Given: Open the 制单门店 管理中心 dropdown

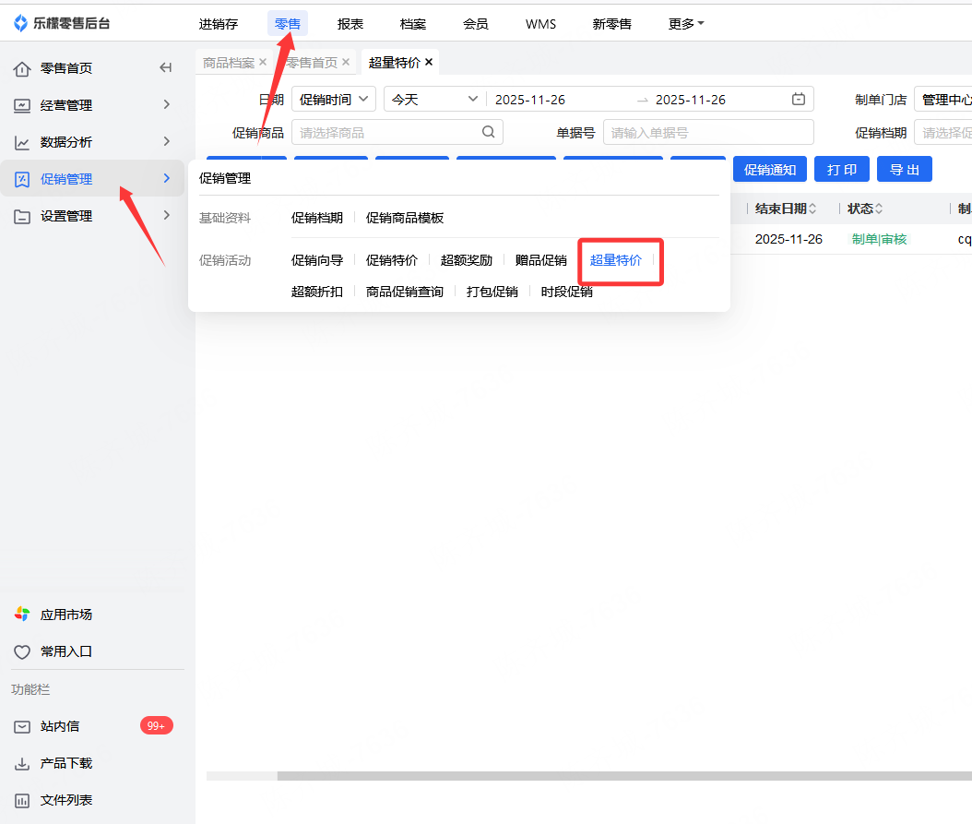Looking at the screenshot, I should (x=942, y=100).
